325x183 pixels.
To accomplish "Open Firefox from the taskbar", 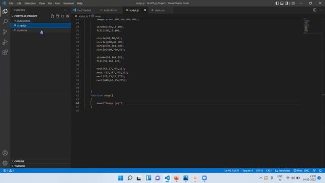I will click(x=176, y=178).
